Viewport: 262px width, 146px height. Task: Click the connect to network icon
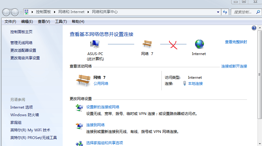pos(79,126)
